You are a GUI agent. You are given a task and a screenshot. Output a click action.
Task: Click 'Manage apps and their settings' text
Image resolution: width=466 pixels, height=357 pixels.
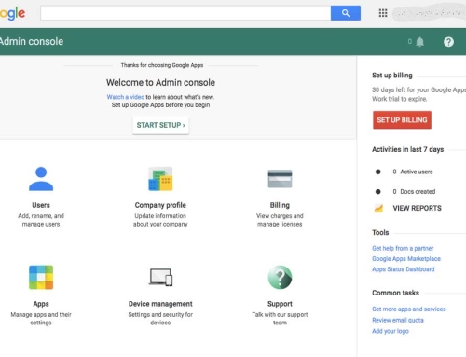coord(41,319)
